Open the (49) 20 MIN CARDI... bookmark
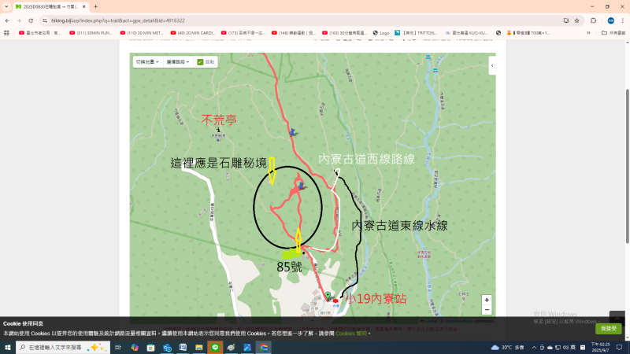 tap(193, 33)
